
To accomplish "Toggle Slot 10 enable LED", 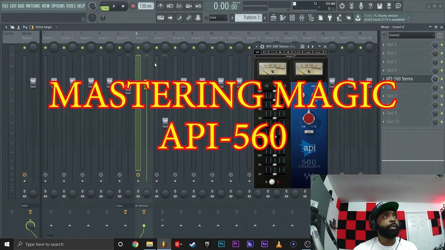I will 442,122.
